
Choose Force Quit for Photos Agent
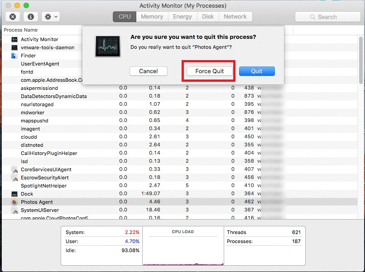210,71
